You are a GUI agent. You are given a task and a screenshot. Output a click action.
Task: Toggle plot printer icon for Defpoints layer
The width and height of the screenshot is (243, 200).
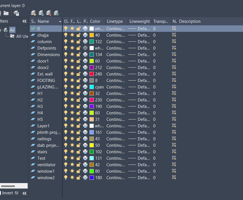click(85, 48)
